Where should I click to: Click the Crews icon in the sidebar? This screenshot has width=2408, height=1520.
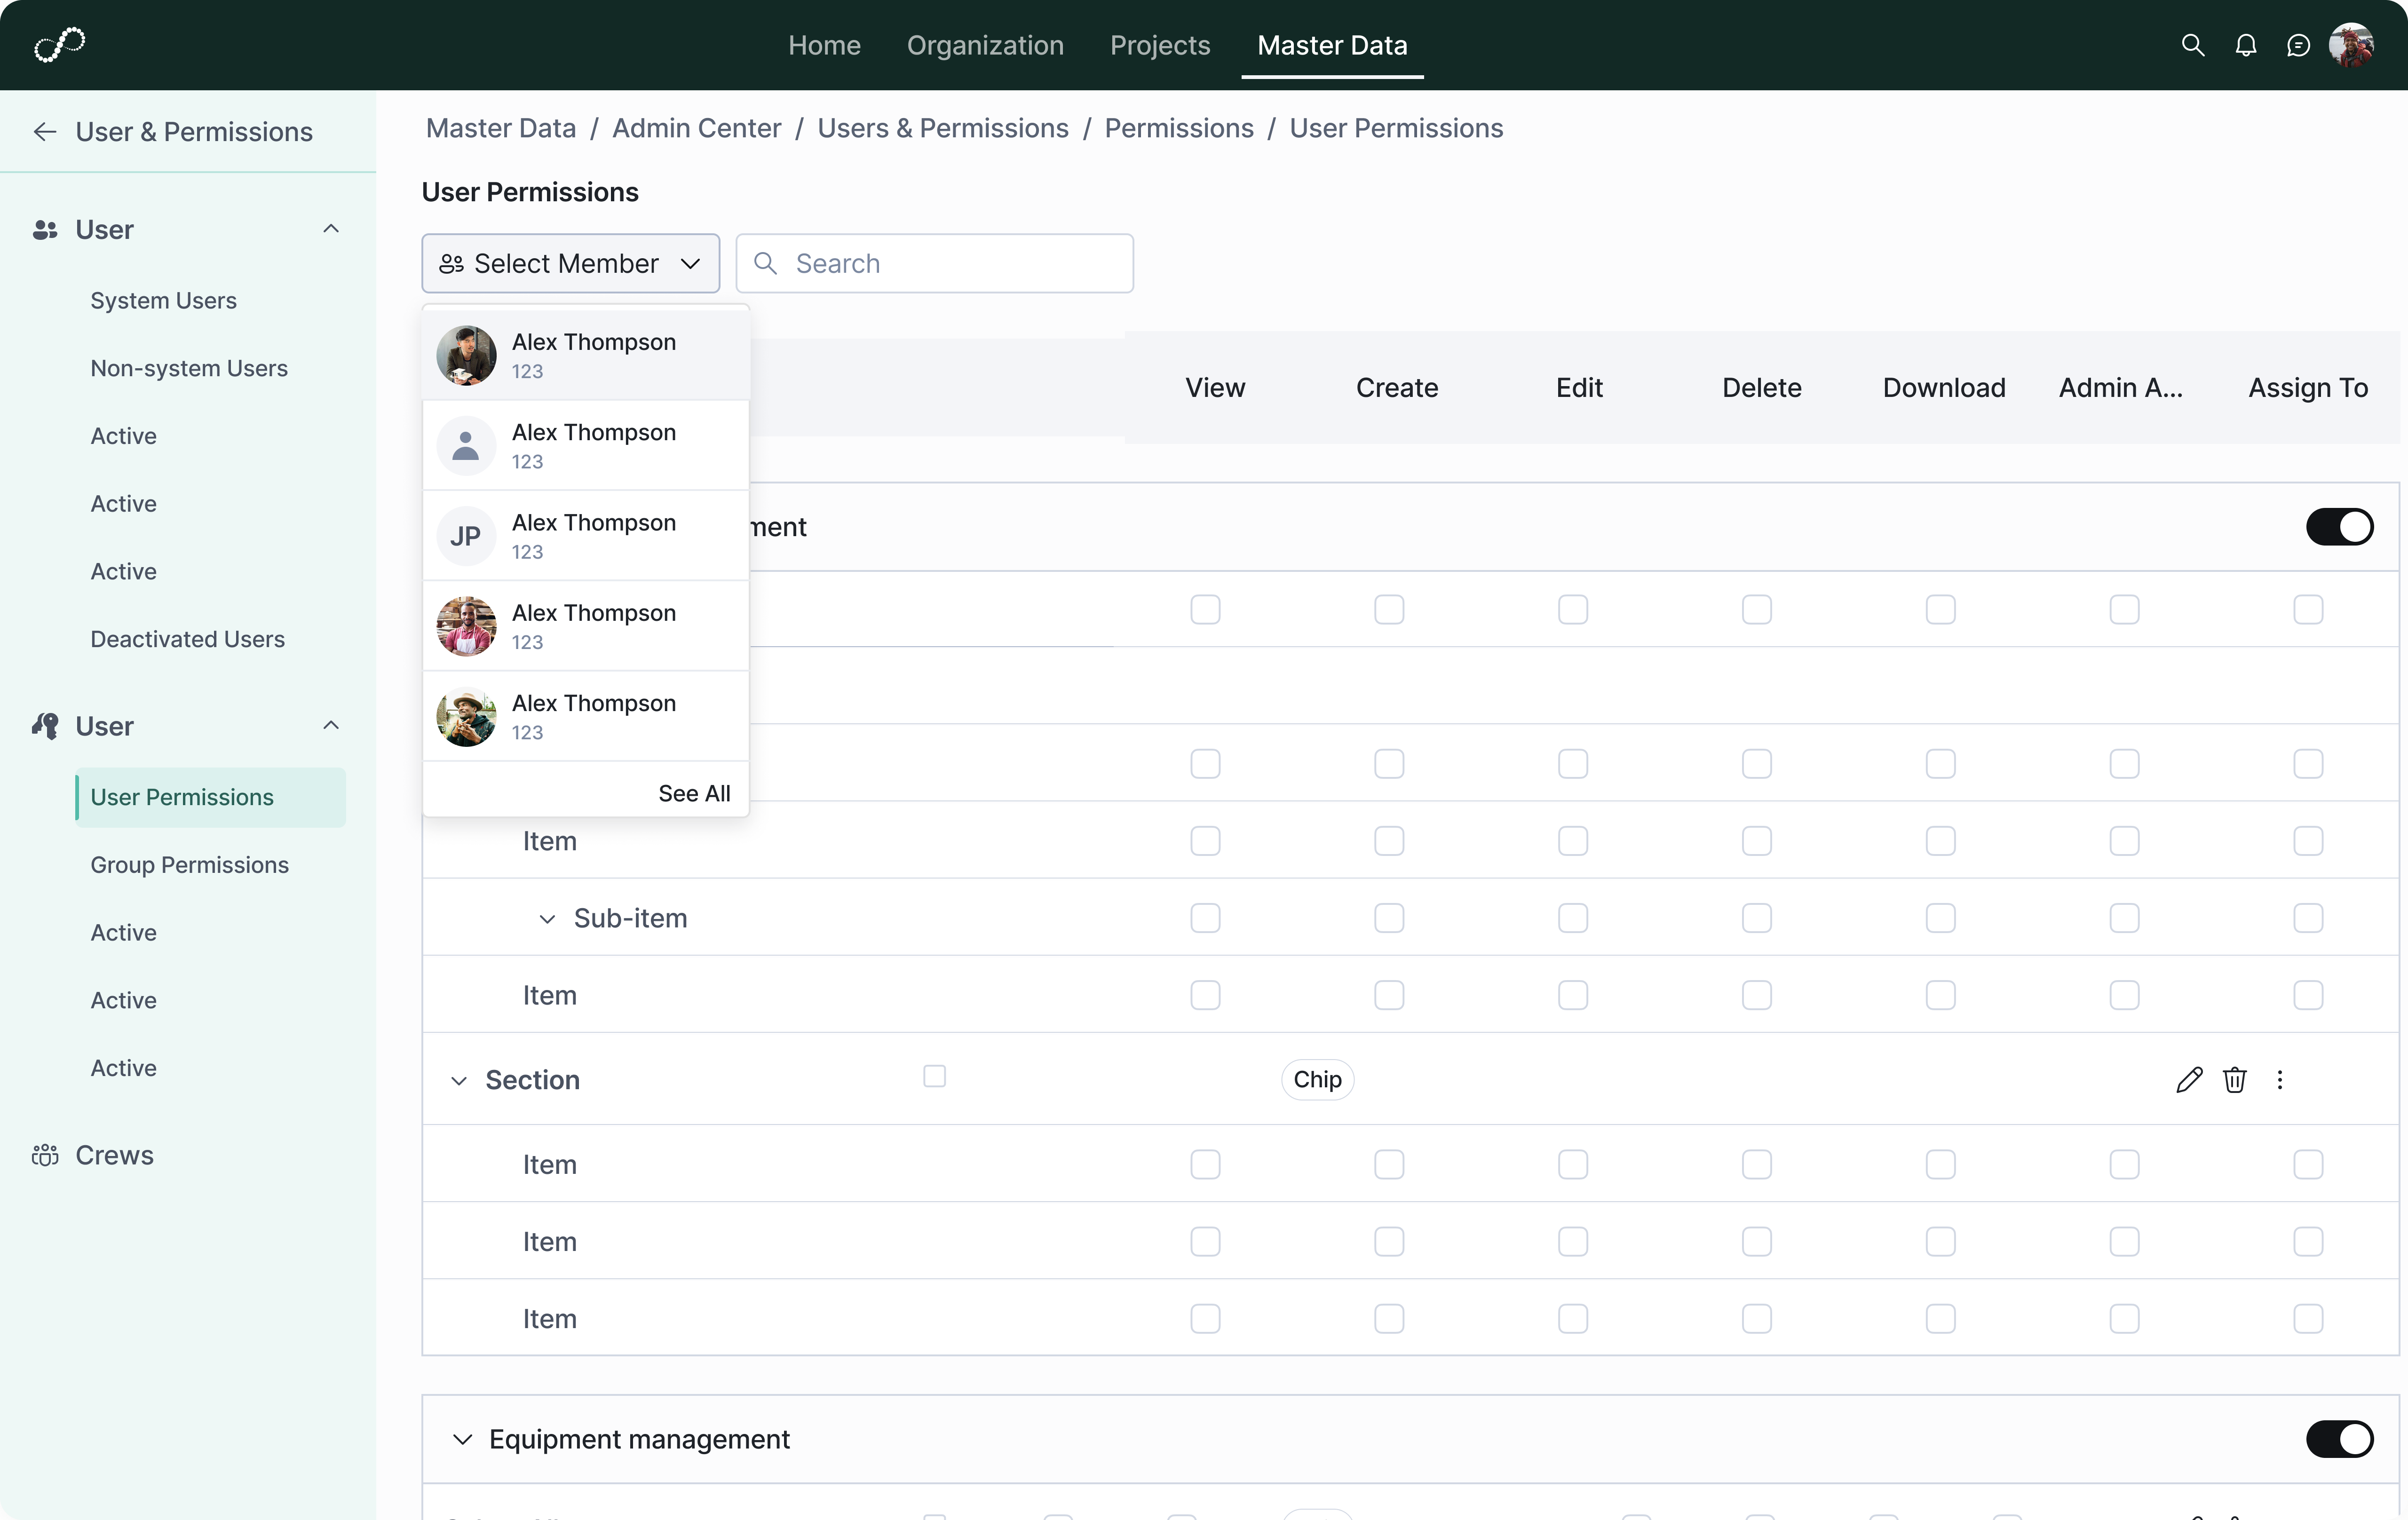point(45,1155)
